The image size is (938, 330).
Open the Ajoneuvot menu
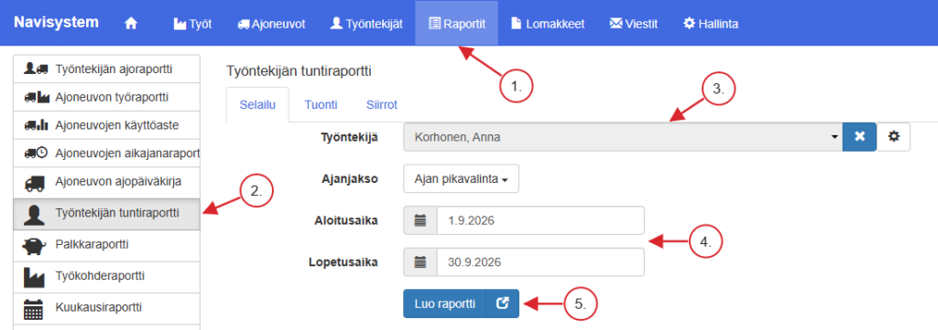pos(271,23)
